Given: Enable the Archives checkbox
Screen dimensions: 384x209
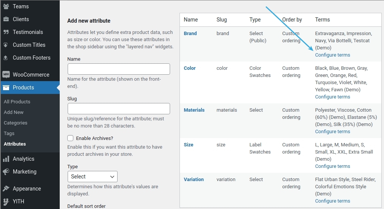Looking at the screenshot, I should (x=70, y=138).
